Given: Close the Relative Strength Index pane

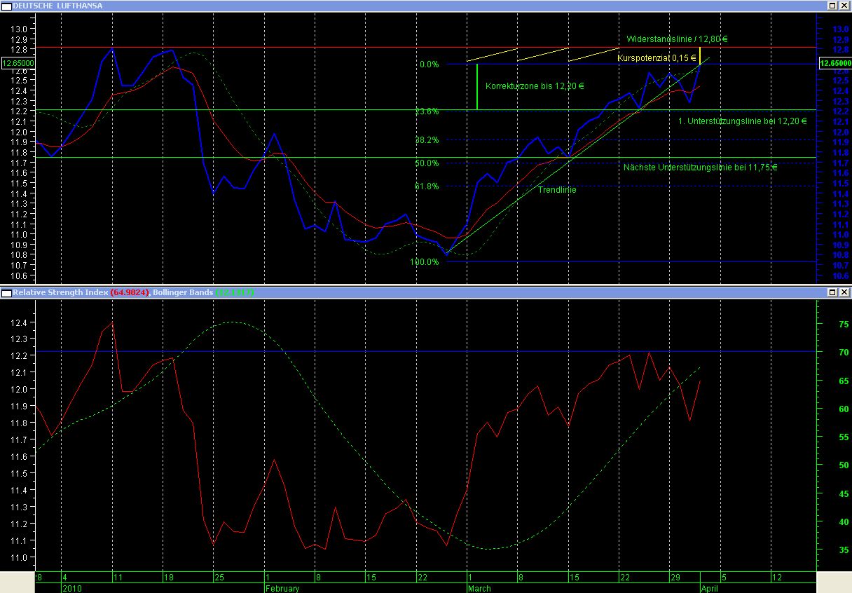Looking at the screenshot, I should pos(844,292).
